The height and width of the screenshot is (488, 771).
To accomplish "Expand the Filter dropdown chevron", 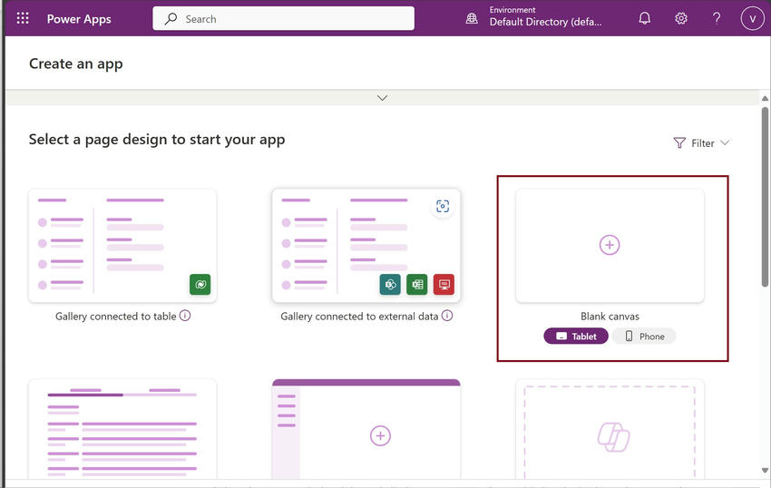I will coord(725,142).
